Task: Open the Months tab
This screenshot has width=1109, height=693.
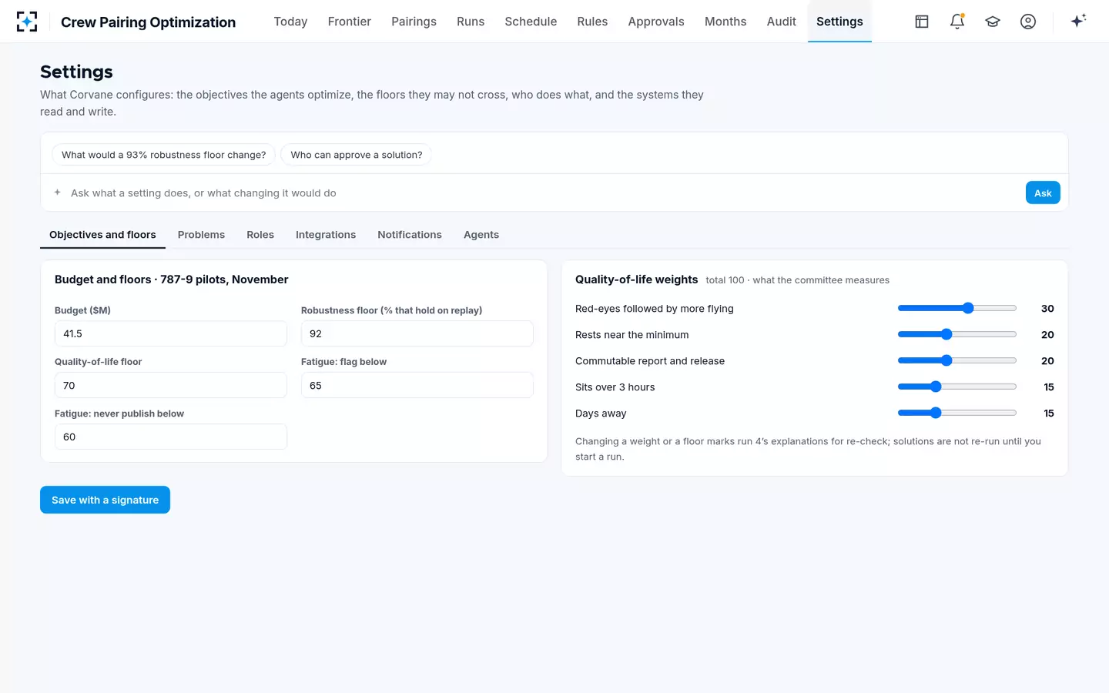Action: [725, 22]
